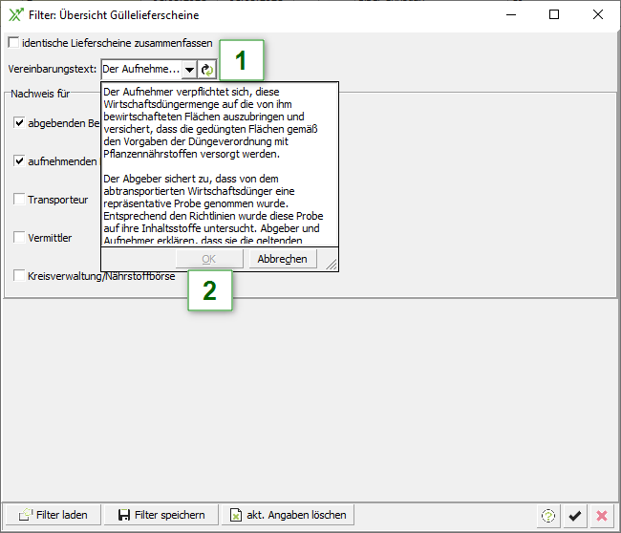Check the Vermittler option

point(19,237)
